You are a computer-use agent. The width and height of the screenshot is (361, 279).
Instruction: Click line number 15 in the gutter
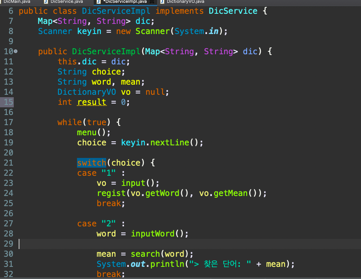9,102
